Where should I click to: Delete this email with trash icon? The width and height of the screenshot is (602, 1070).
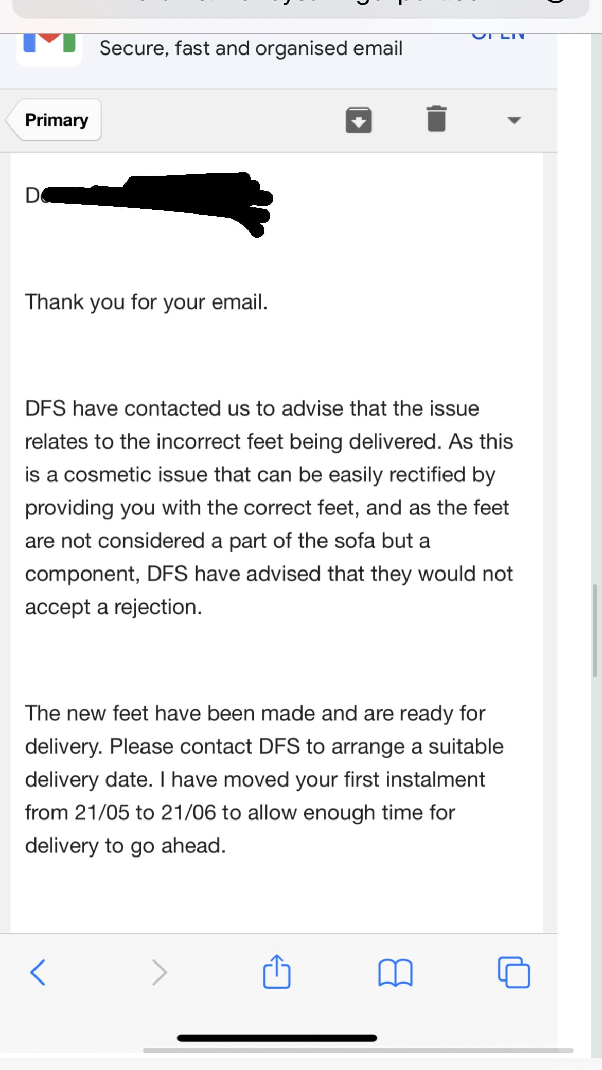point(436,119)
